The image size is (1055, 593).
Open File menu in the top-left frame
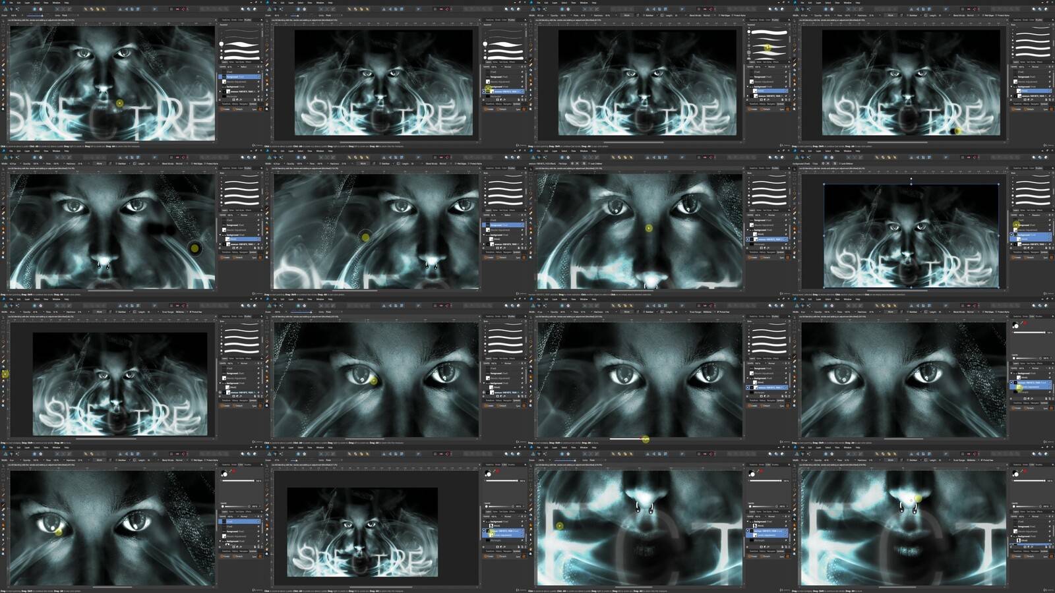(x=11, y=3)
